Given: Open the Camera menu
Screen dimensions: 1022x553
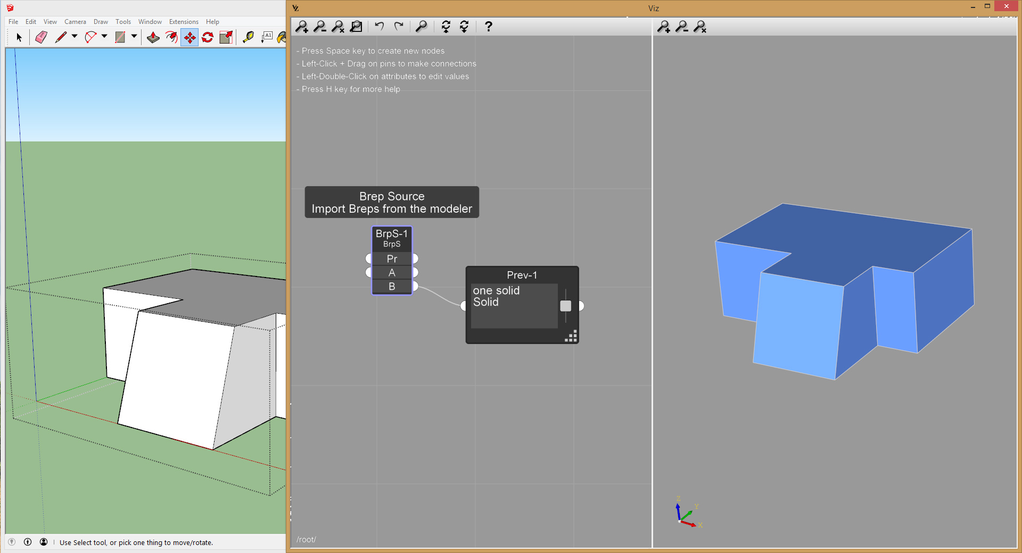Looking at the screenshot, I should click(x=75, y=22).
